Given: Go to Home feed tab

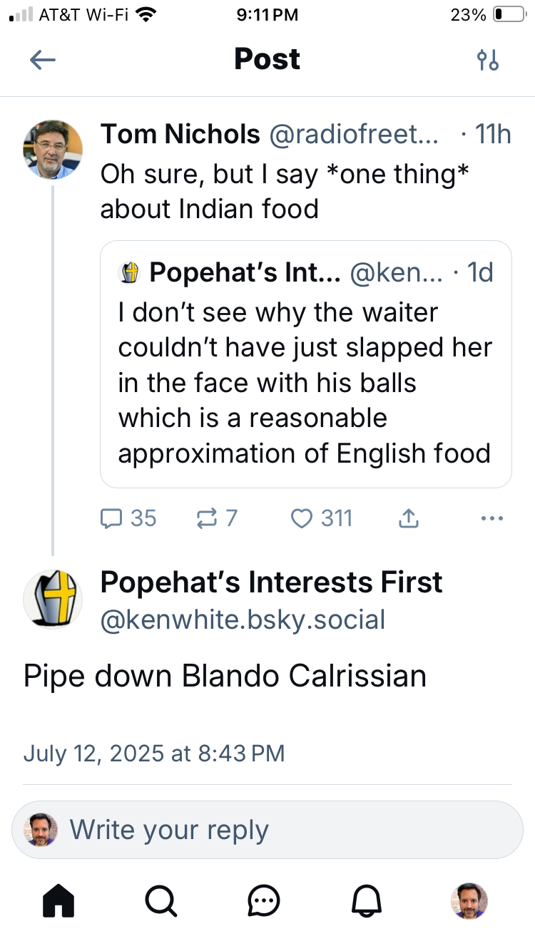Looking at the screenshot, I should click(x=58, y=901).
